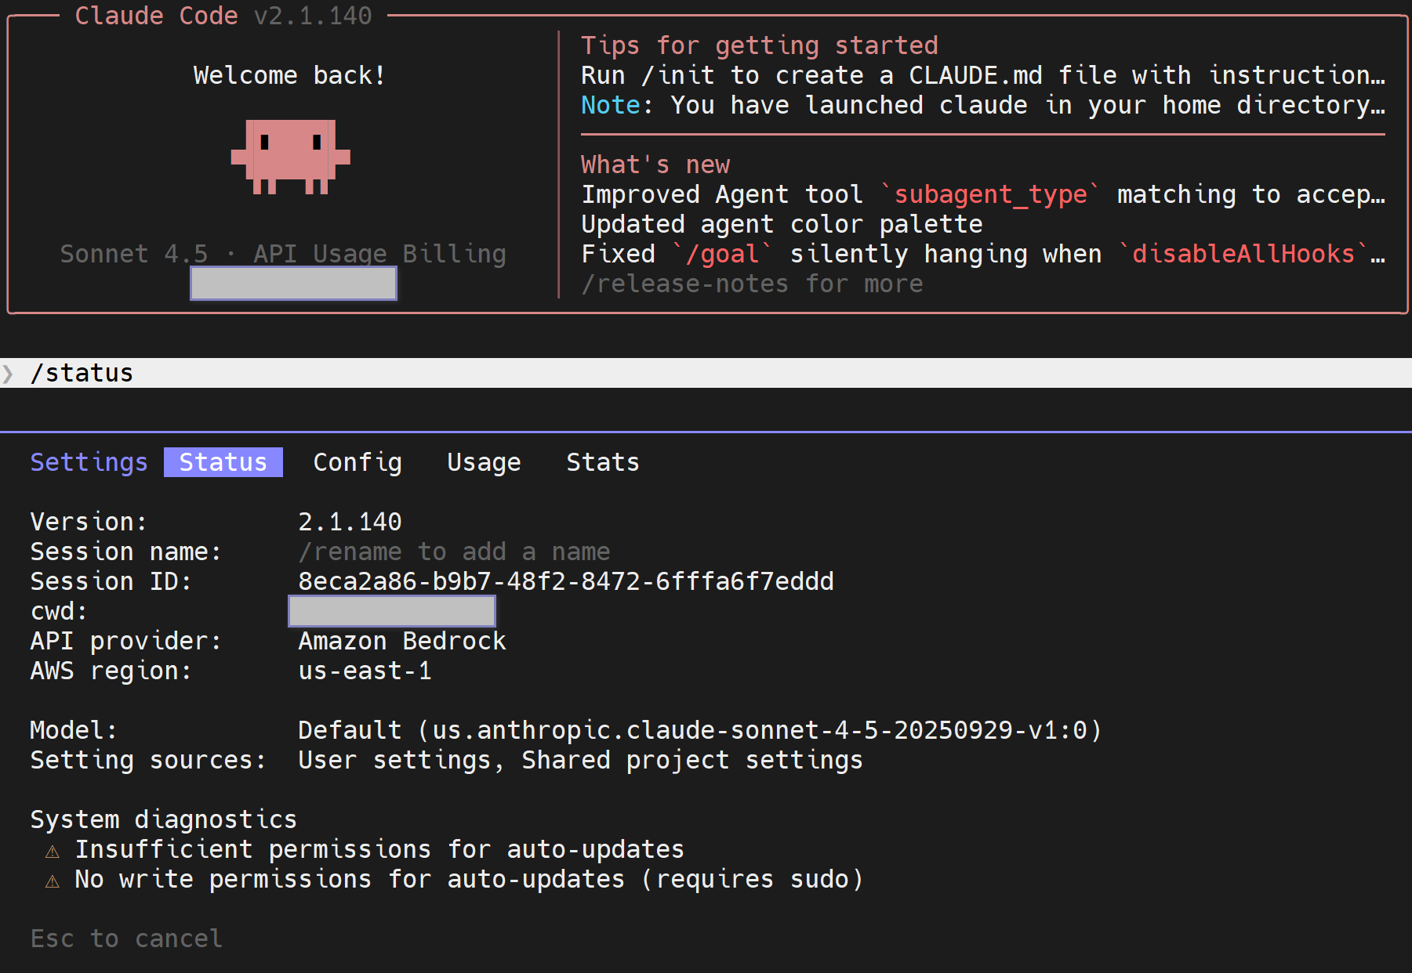Click the AWS region value us-east-1
The height and width of the screenshot is (973, 1412).
click(365, 671)
